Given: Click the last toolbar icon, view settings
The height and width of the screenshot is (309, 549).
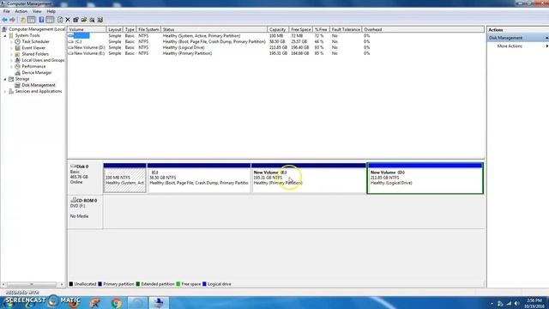Looking at the screenshot, I should [x=100, y=20].
